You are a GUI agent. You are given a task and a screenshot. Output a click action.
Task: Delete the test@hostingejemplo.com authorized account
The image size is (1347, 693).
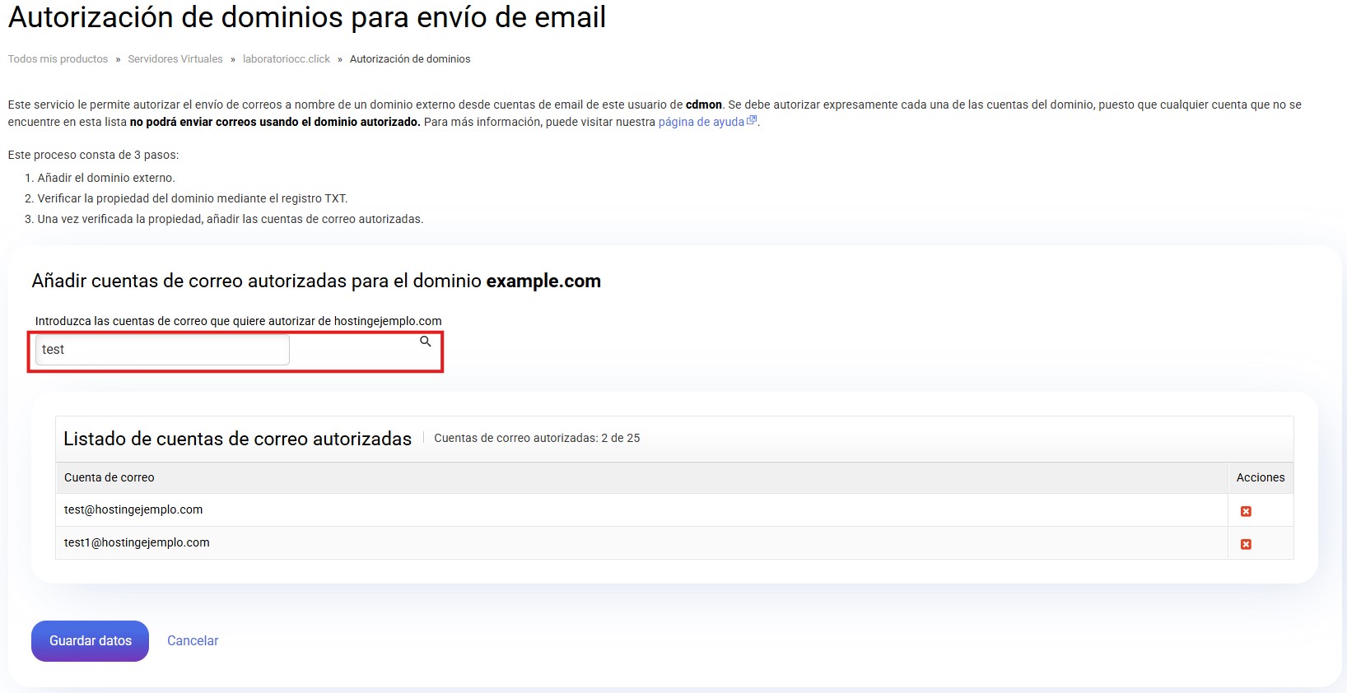point(1246,511)
